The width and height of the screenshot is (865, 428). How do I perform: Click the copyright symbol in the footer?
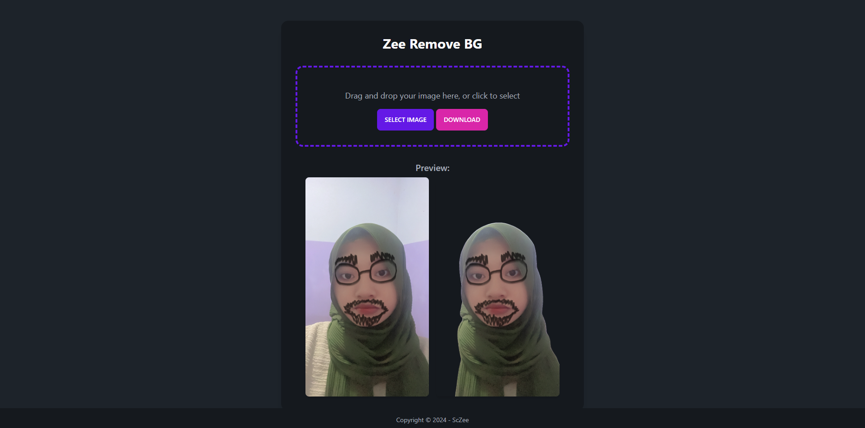point(428,420)
